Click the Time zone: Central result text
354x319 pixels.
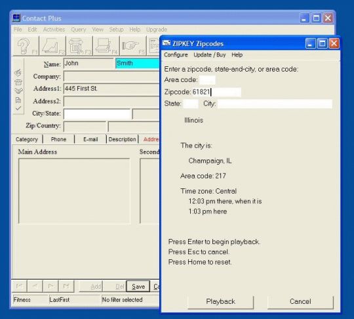pos(208,191)
